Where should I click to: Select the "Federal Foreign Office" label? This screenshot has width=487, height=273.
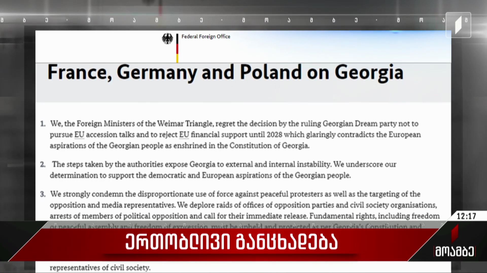click(x=206, y=37)
